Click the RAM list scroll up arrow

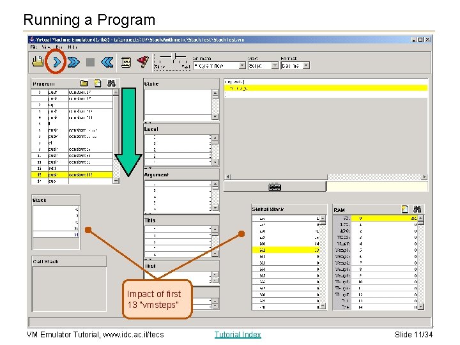(x=420, y=218)
